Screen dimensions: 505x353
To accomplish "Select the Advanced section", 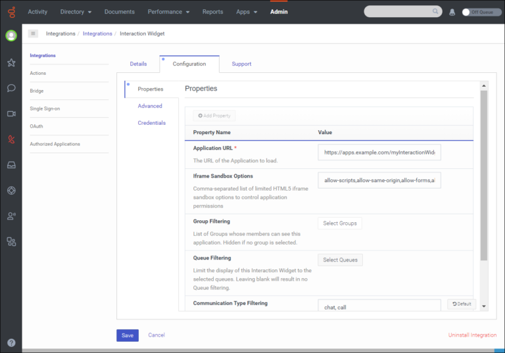I will [x=150, y=106].
